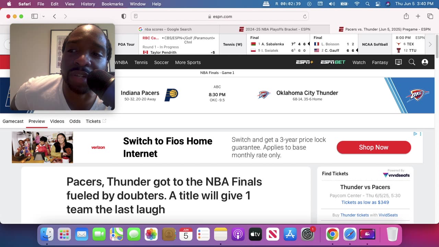Expand the sidebar options chevron

pos(44,16)
